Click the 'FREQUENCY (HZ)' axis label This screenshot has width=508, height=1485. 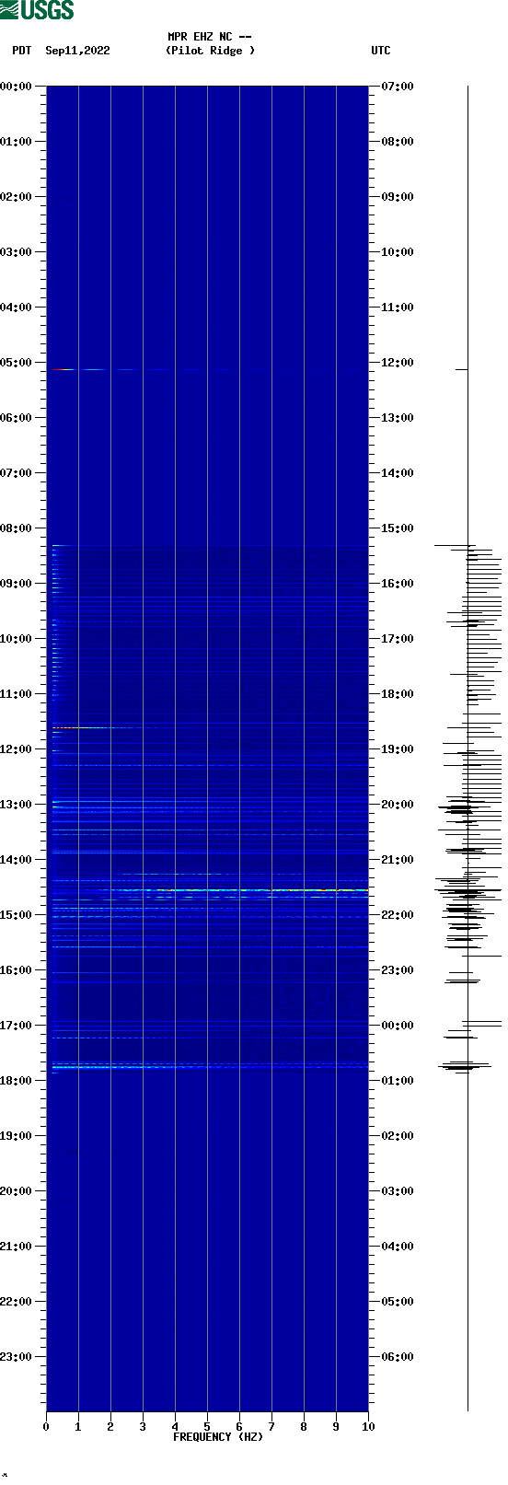click(218, 1437)
